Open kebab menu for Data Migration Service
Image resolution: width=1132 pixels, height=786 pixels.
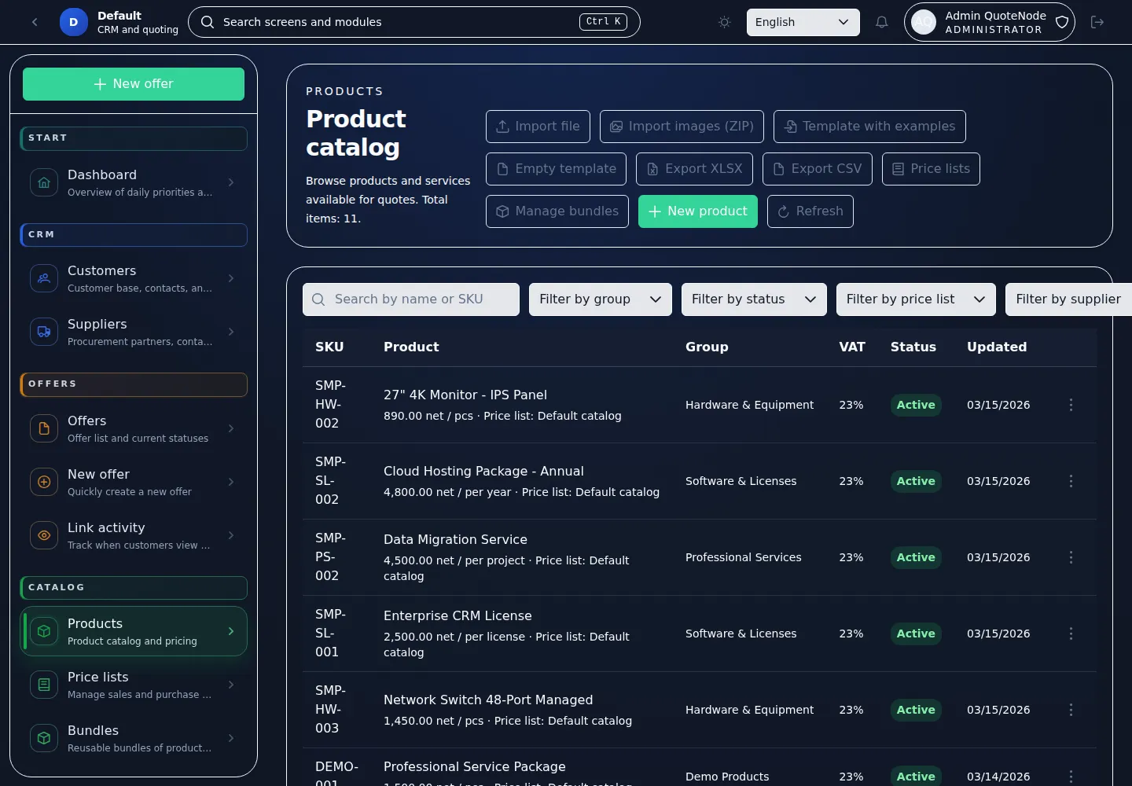click(x=1071, y=557)
